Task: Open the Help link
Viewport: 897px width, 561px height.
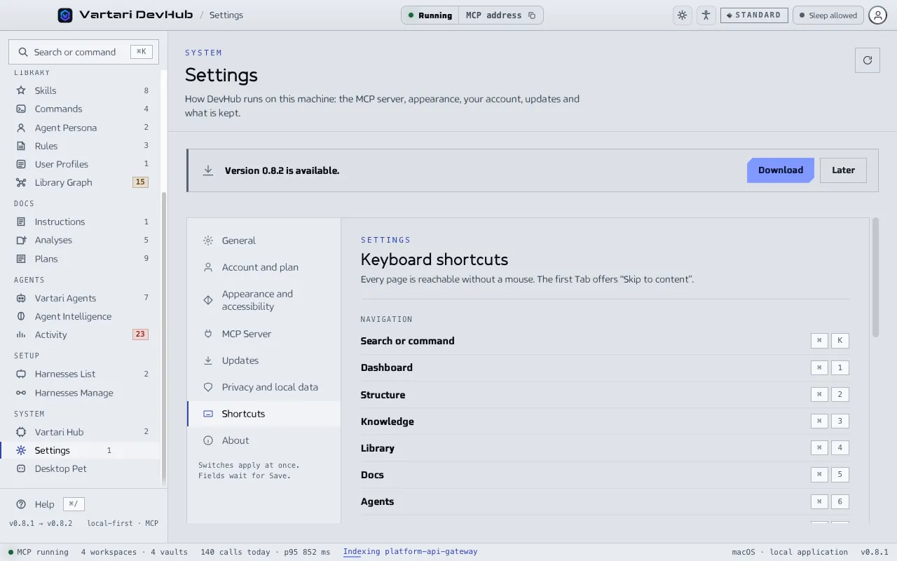Action: click(x=44, y=504)
